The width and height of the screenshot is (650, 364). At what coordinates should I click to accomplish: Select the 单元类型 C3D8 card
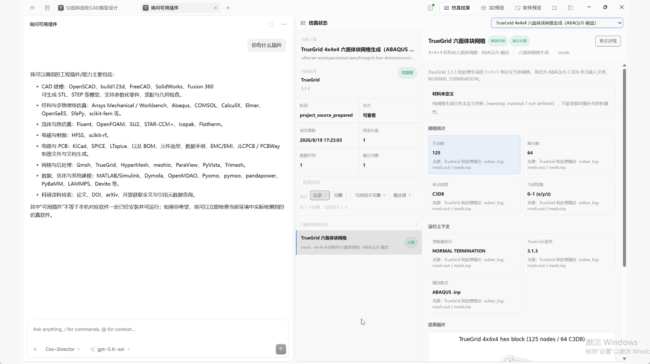[474, 196]
